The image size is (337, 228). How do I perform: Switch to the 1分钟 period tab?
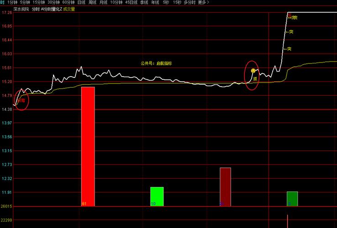pos(13,2)
